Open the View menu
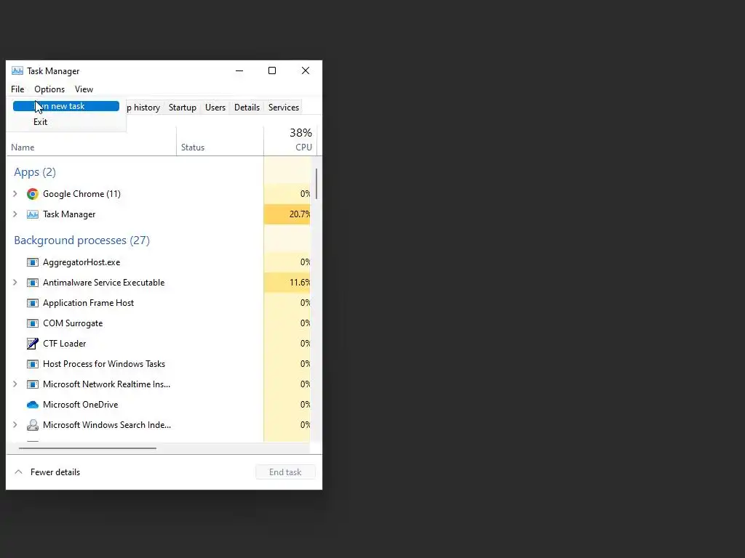The height and width of the screenshot is (558, 745). (x=84, y=89)
